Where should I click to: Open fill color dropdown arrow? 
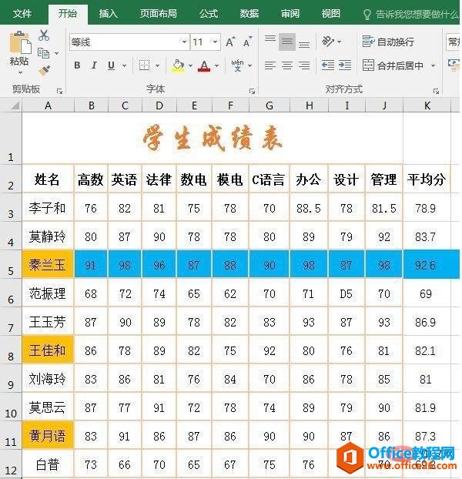click(x=190, y=65)
